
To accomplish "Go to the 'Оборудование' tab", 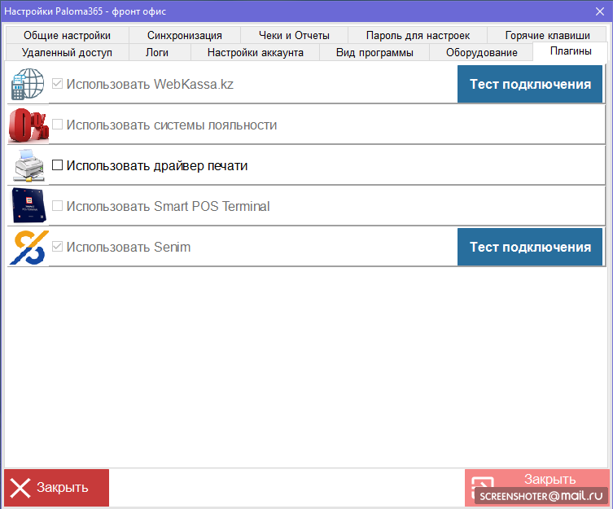I will [481, 52].
